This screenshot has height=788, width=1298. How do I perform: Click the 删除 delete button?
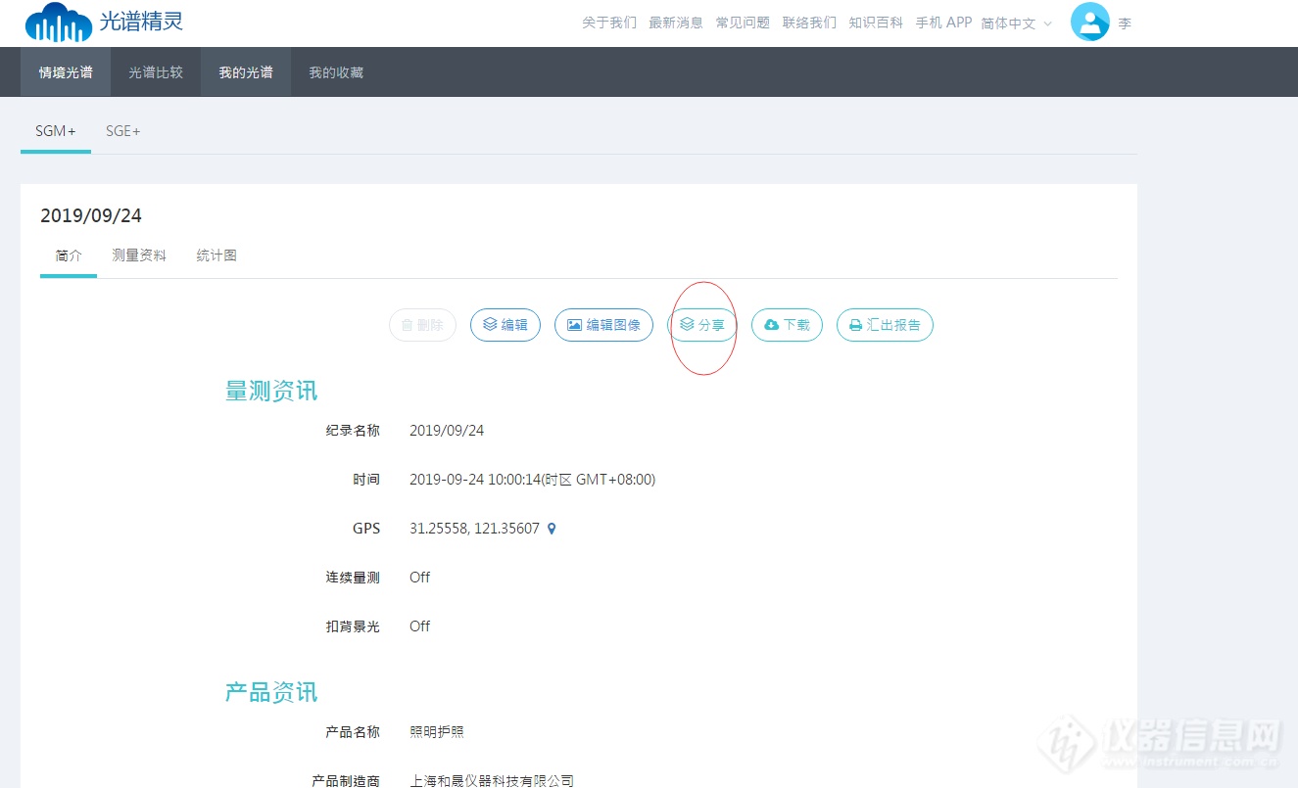tap(422, 325)
